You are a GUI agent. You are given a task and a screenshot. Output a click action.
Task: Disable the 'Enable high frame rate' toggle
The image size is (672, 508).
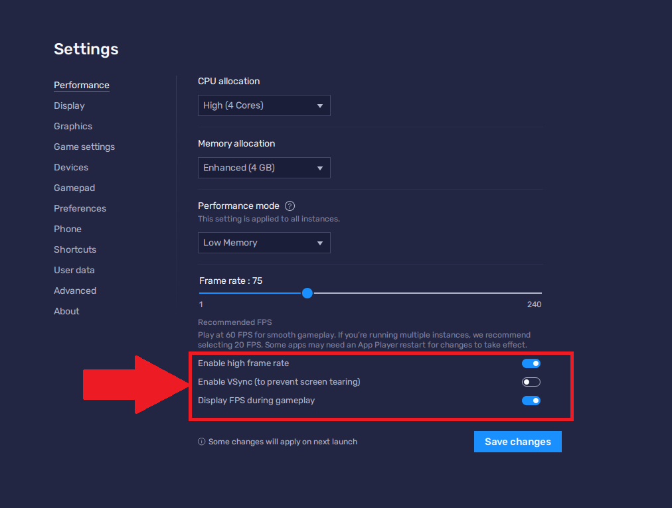[531, 363]
